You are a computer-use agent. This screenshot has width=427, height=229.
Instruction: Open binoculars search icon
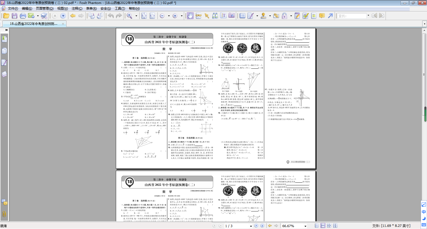(x=215, y=16)
